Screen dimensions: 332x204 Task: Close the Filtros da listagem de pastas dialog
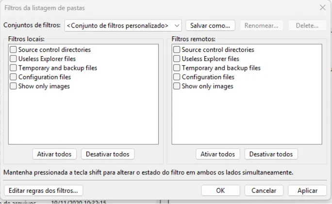[323, 8]
